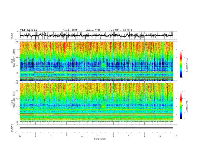
Task: Click time axis tick label "9"
Action: (x=160, y=136)
